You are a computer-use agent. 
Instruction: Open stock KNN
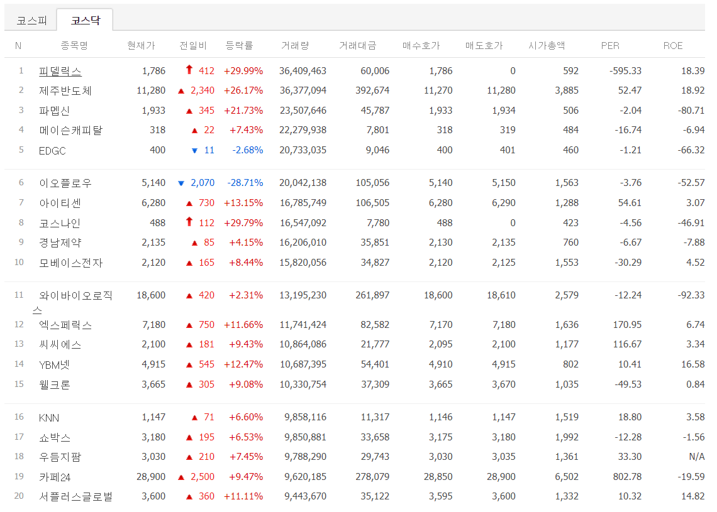[49, 418]
